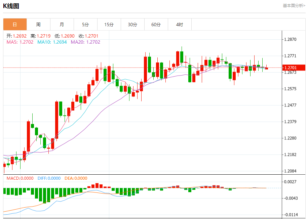The width and height of the screenshot is (308, 219).
Task: Open the 5分 interval tab
Action: (85, 25)
